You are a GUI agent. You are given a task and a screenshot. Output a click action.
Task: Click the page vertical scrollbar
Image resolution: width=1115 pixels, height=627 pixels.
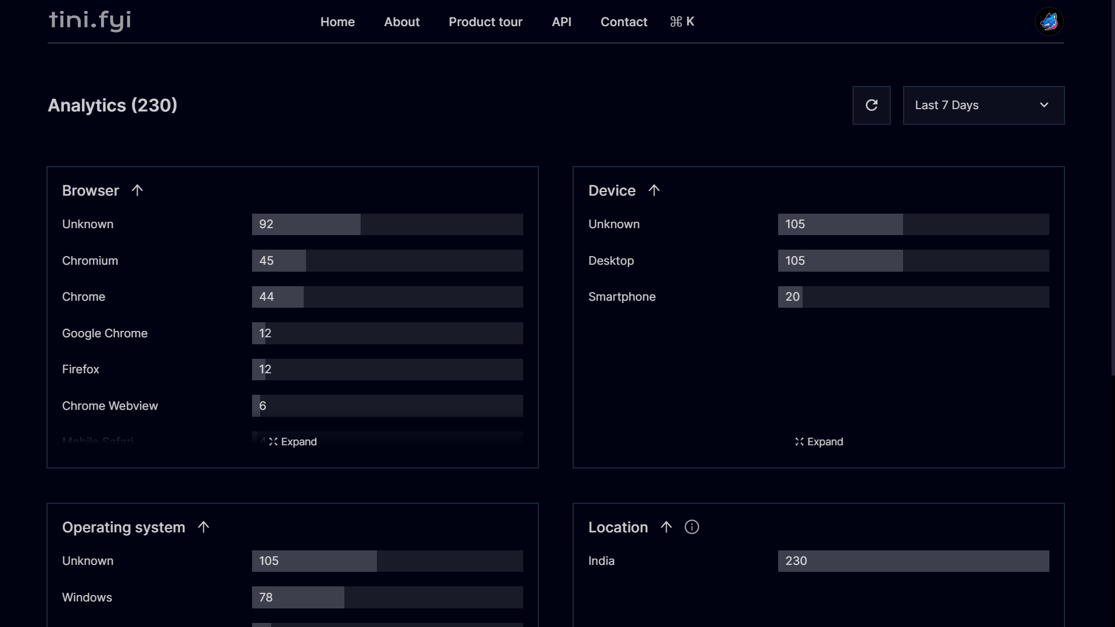pos(1112,188)
